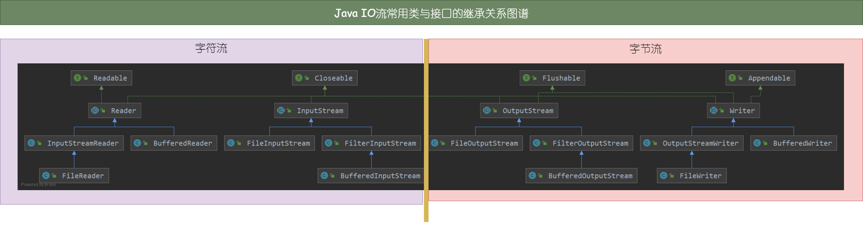Click the lock icon on OutputStream node
The width and height of the screenshot is (863, 225).
point(495,111)
